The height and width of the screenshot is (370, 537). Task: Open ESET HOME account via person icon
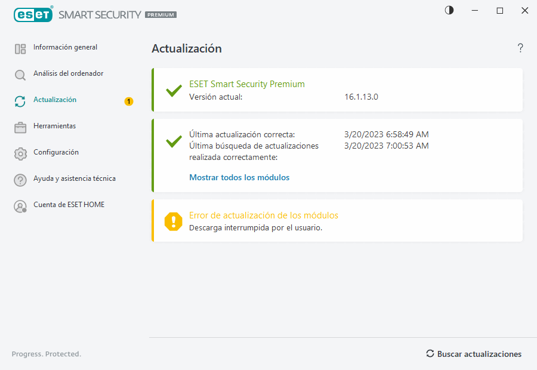[x=20, y=205]
